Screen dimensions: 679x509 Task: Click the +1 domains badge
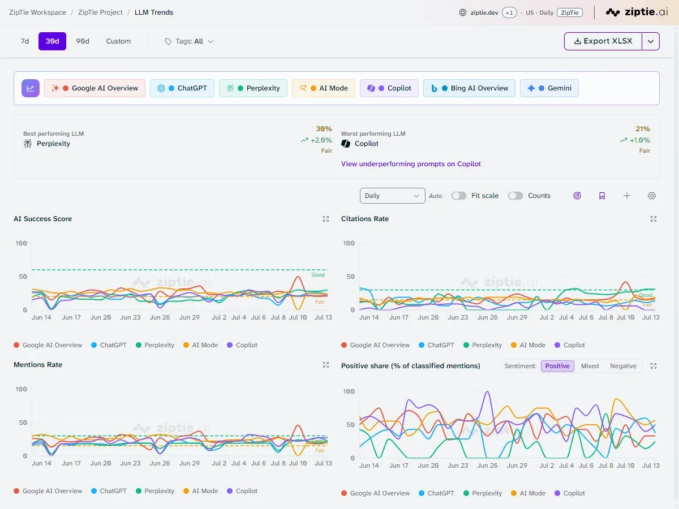click(509, 12)
